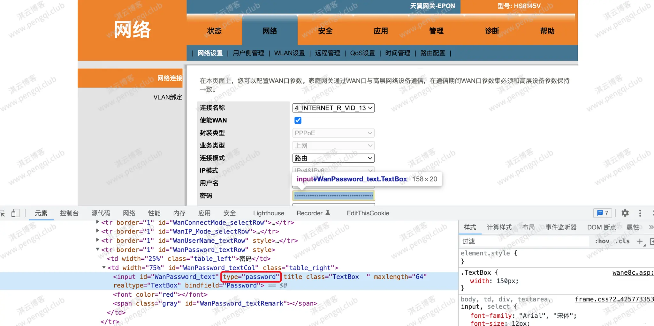Go to 用户侧管理 submenu link
The image size is (654, 326).
248,53
